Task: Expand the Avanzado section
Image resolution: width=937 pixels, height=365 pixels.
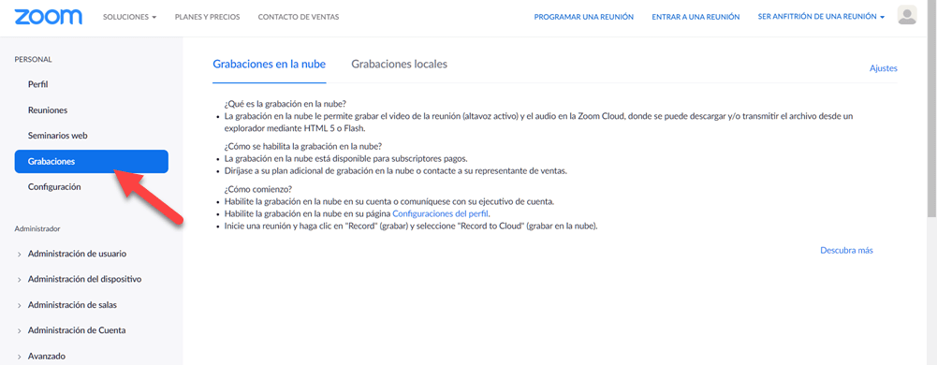Action: pyautogui.click(x=46, y=356)
